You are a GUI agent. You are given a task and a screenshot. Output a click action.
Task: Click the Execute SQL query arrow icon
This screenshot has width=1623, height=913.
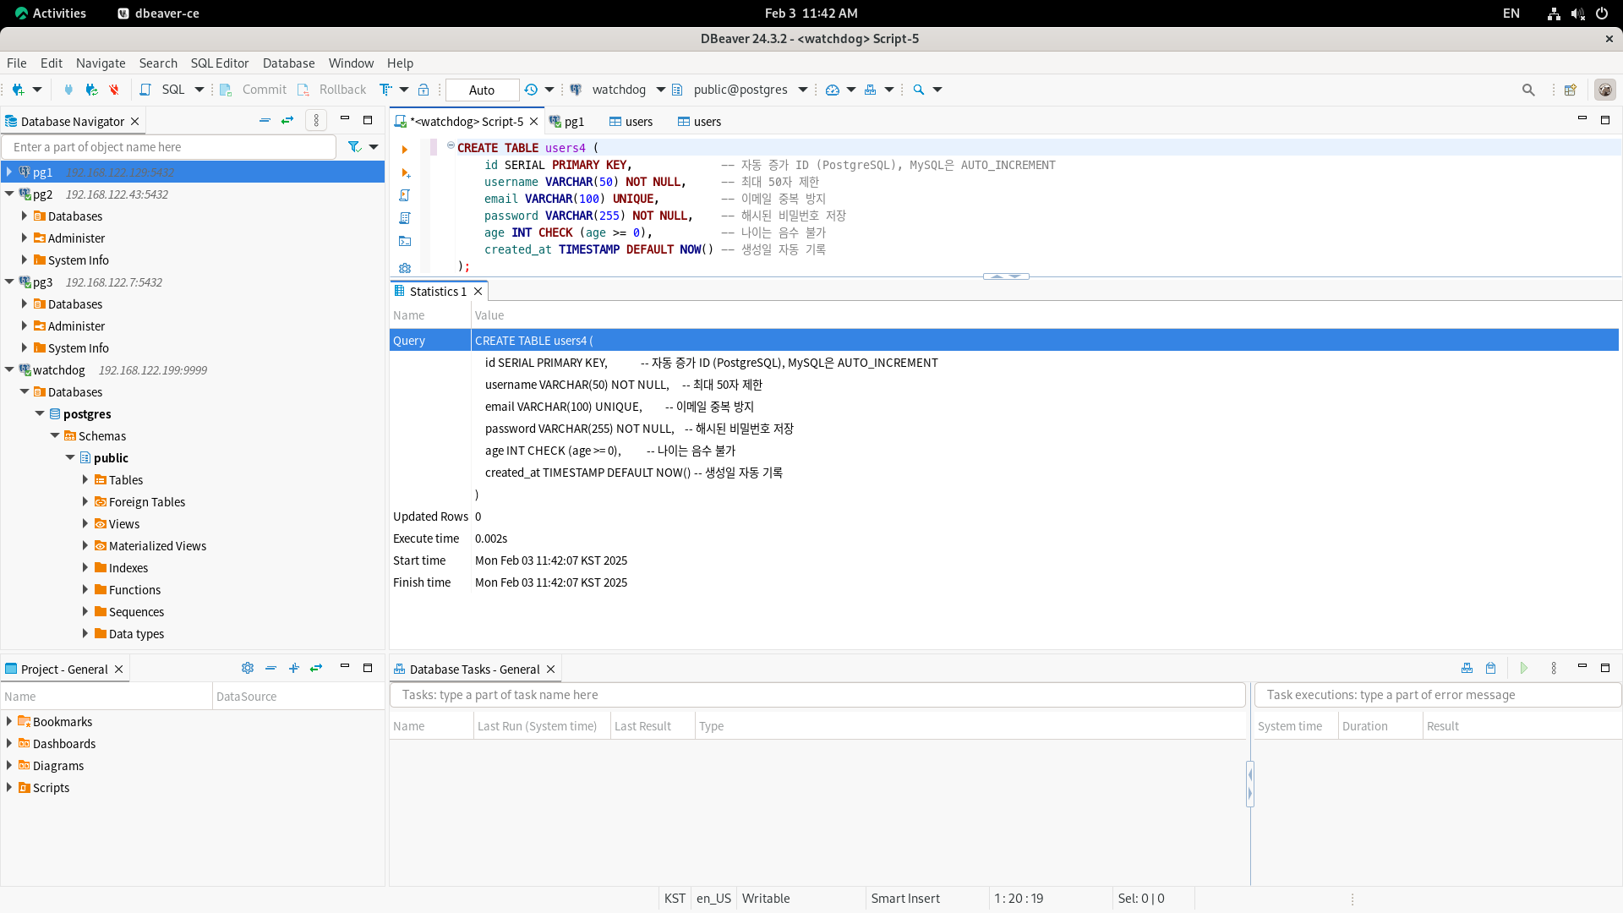tap(405, 150)
